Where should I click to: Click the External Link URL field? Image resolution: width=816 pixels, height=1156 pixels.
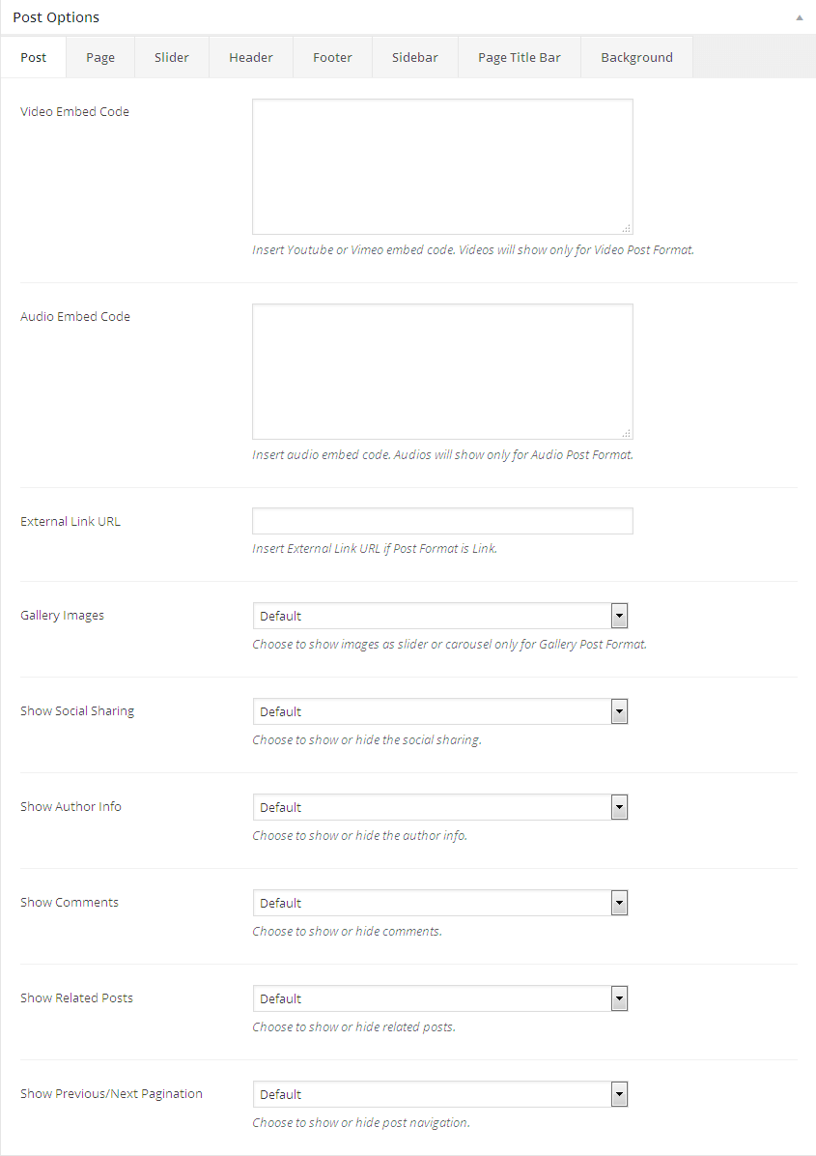(x=442, y=521)
